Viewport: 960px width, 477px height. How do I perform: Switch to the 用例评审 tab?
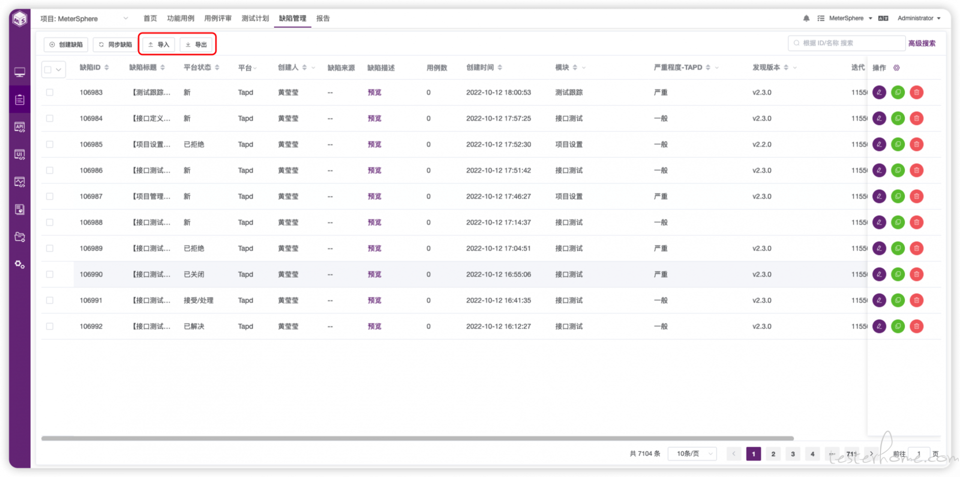coord(218,18)
